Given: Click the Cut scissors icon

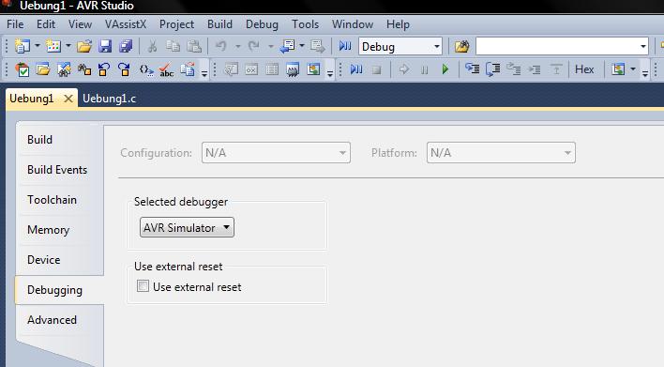Looking at the screenshot, I should coord(152,46).
